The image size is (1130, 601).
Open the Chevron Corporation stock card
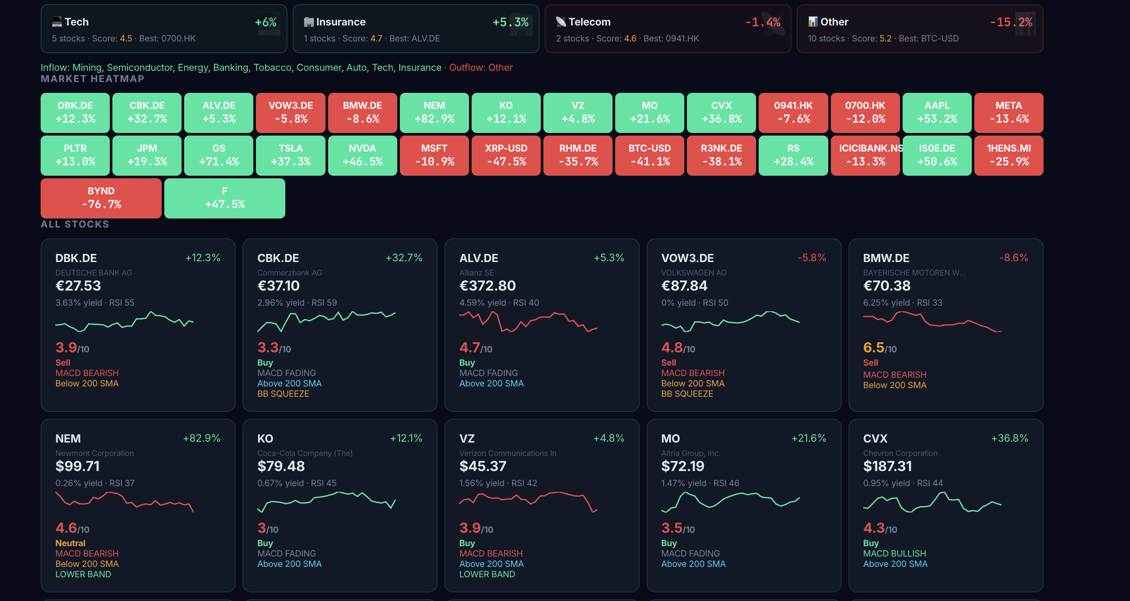[x=946, y=506]
